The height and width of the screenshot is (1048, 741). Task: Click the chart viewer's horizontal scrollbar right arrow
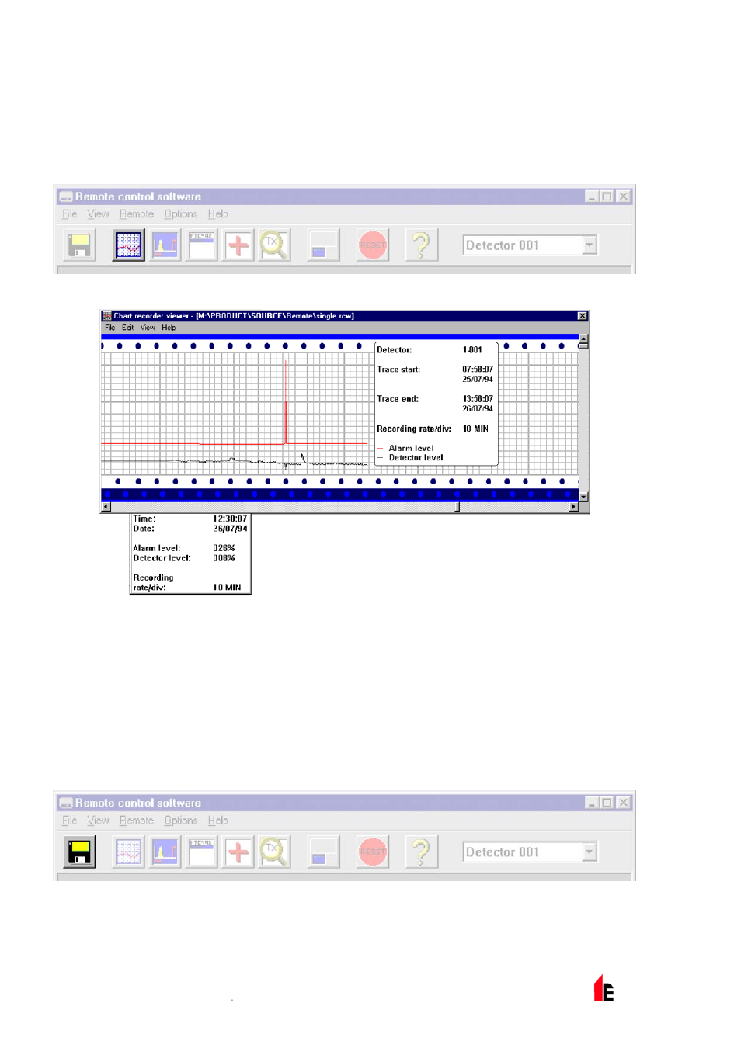(574, 507)
